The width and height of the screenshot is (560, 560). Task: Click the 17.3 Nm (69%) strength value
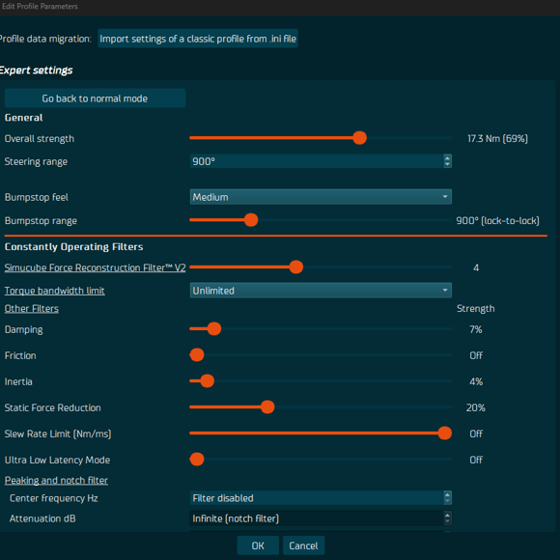[x=497, y=139]
